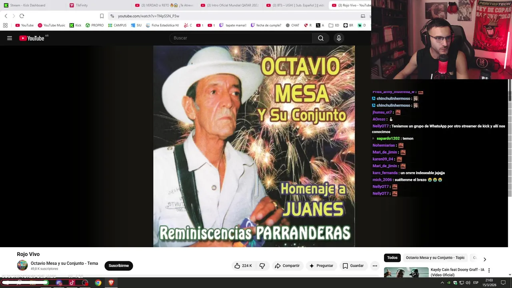Click karo_fernanda chat message
The image size is (512, 288).
(408, 173)
